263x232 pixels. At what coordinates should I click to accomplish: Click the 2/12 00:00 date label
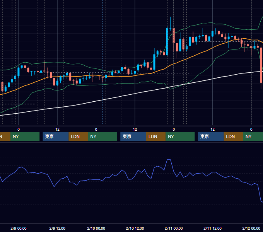[x=251, y=228]
